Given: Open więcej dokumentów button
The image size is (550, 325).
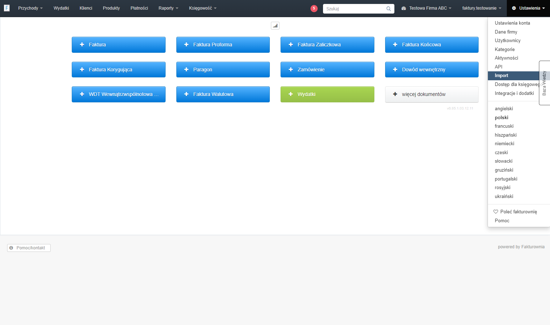Looking at the screenshot, I should [432, 94].
